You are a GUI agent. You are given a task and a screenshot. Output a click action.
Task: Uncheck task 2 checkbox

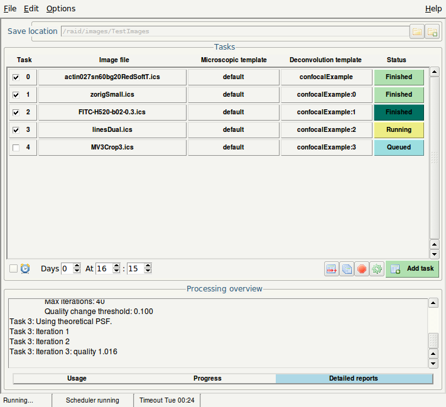[16, 112]
